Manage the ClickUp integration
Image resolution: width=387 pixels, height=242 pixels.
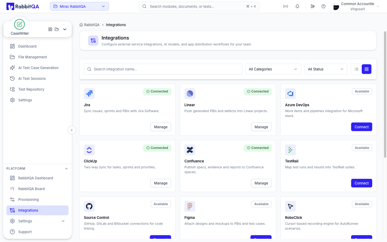[x=161, y=183]
